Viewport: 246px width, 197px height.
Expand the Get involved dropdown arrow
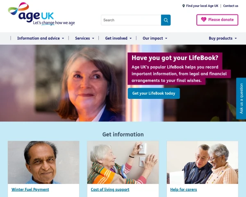pos(130,38)
